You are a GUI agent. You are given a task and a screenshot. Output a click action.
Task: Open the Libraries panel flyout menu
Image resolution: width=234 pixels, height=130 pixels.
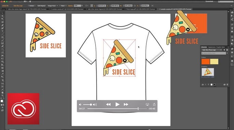coord(228,47)
